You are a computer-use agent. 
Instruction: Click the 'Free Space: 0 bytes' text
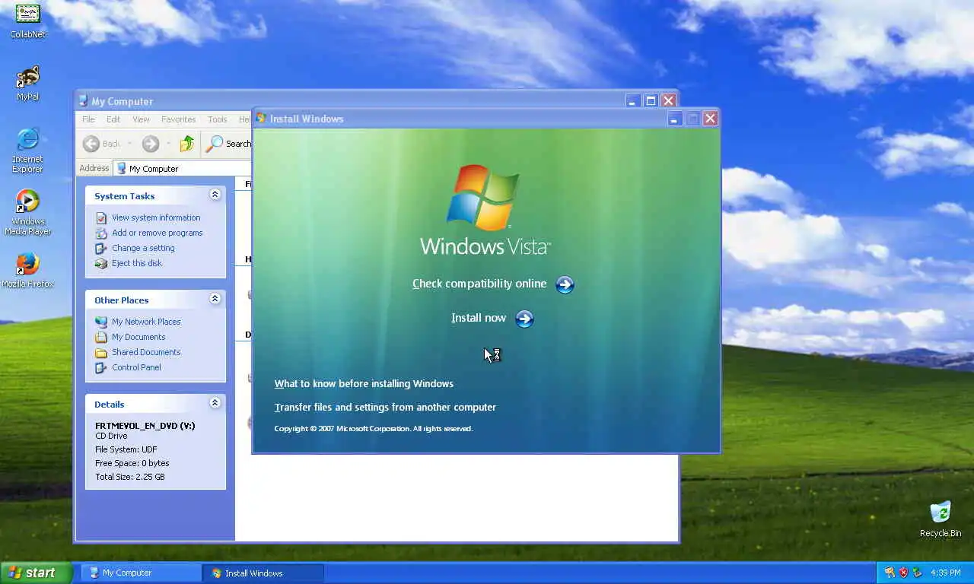132,463
